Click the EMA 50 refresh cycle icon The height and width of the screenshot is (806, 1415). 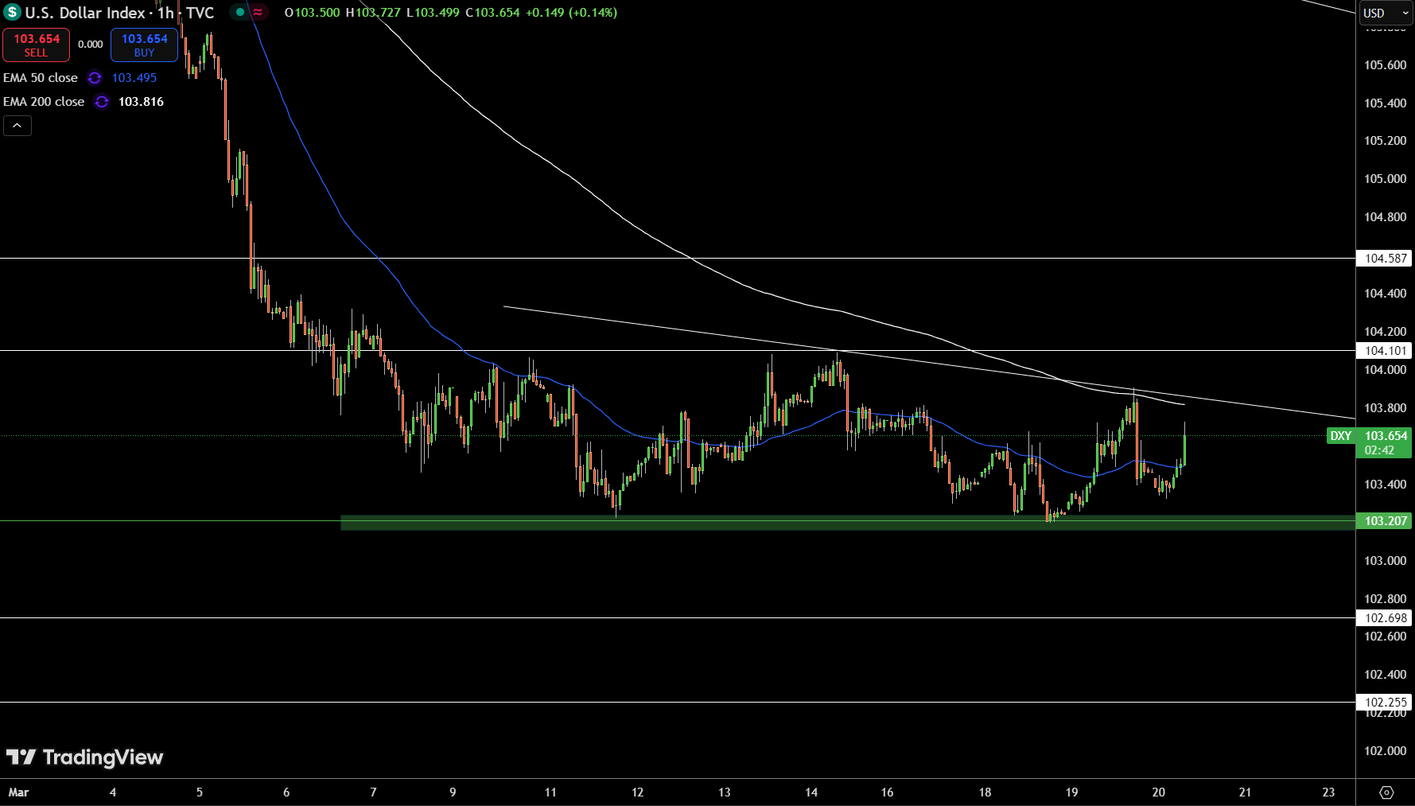click(x=95, y=78)
